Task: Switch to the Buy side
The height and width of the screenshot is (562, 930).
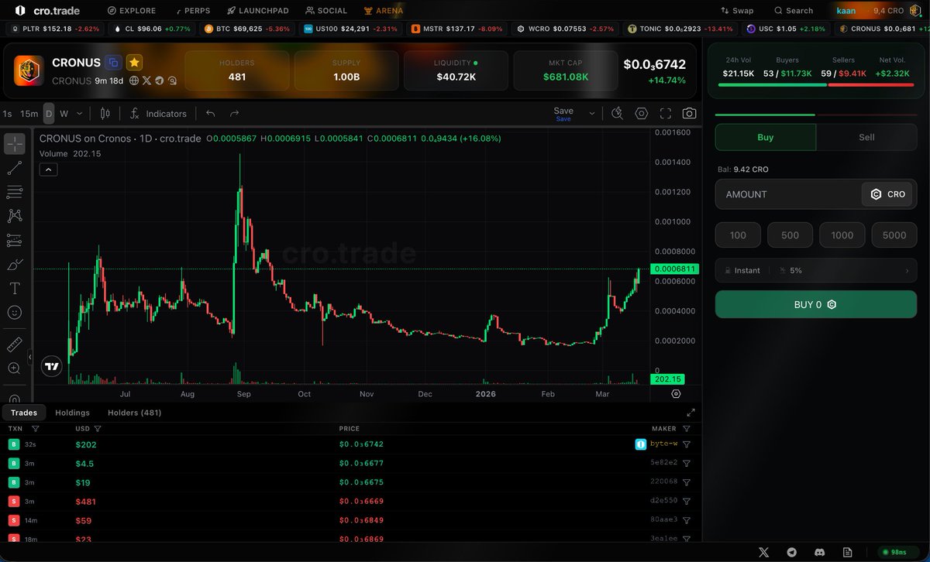Action: (x=765, y=137)
